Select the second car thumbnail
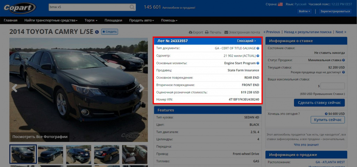The width and height of the screenshot is (357, 167). coord(51,154)
